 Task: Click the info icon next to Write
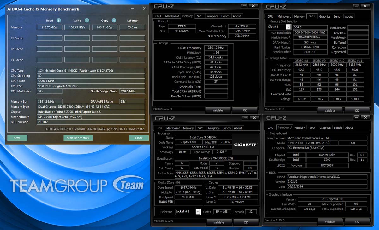click(x=86, y=20)
